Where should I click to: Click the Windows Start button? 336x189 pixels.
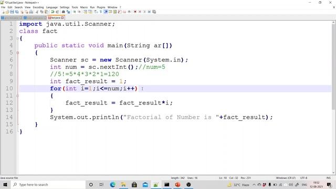[x=5, y=185]
